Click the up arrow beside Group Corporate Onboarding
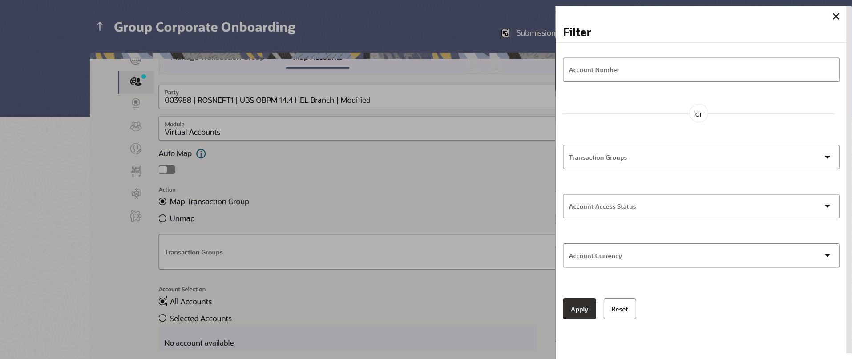 (100, 27)
